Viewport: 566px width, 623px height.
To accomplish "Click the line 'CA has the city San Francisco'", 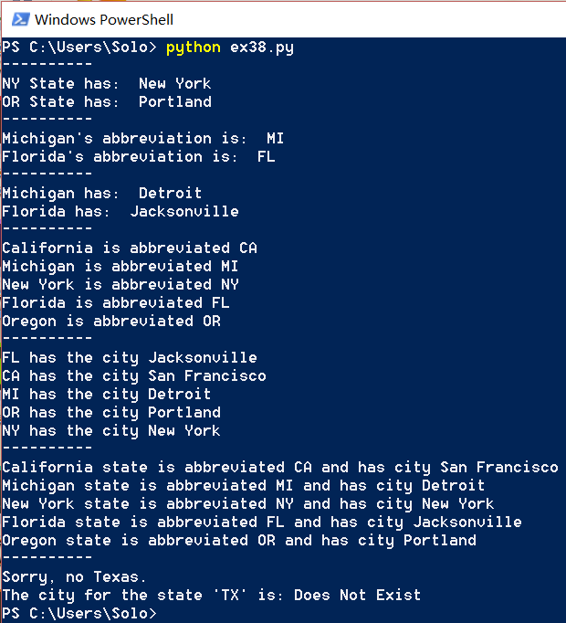I will tap(134, 376).
